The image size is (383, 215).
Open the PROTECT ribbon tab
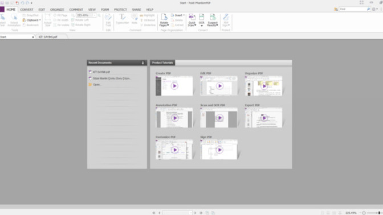pyautogui.click(x=120, y=10)
